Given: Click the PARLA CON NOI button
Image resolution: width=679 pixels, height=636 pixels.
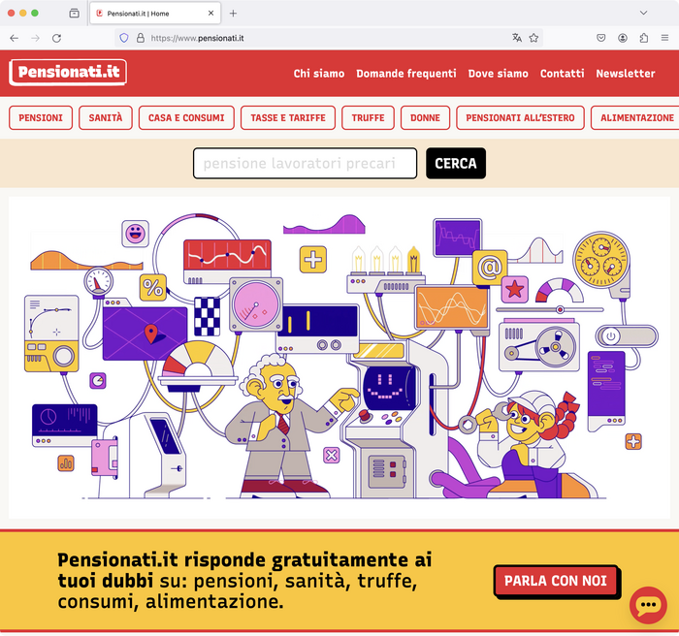Looking at the screenshot, I should [x=556, y=581].
